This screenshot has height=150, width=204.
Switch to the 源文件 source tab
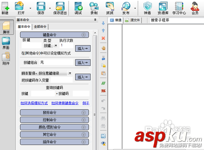[133, 20]
